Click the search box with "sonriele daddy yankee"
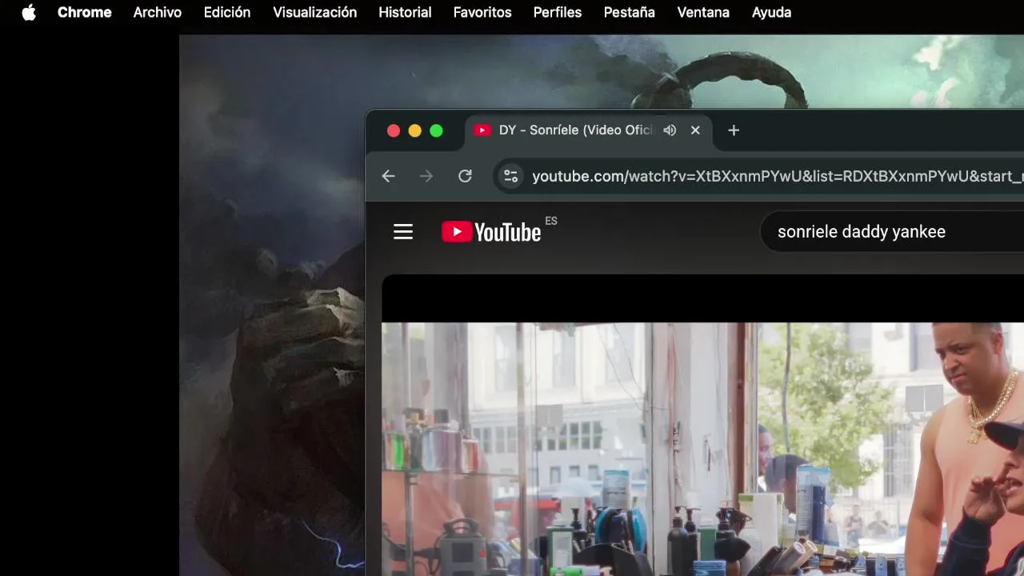Viewport: 1024px width, 576px height. pos(892,232)
